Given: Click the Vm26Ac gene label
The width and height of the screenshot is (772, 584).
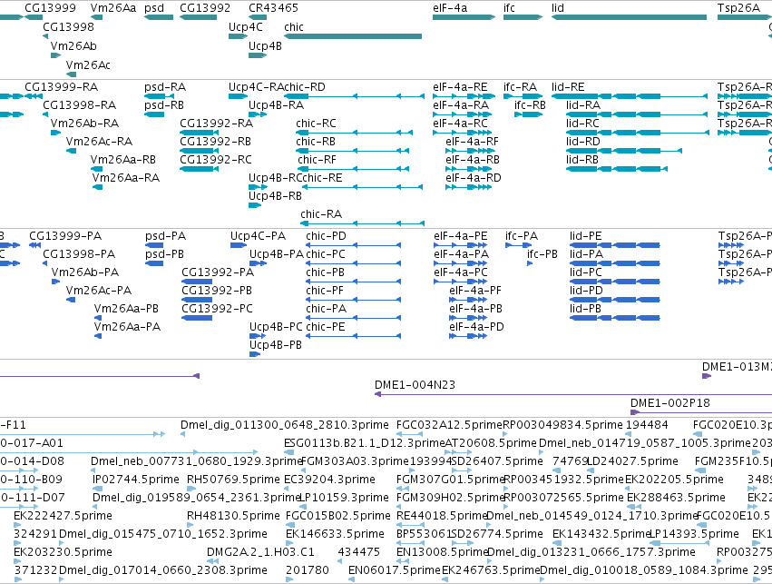Looking at the screenshot, I should 88,65.
